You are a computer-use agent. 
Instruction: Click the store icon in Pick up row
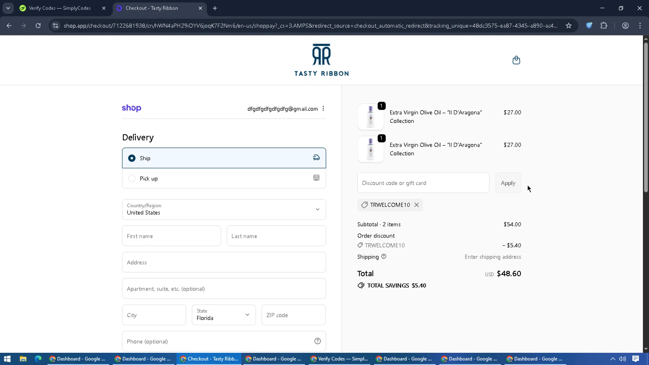(x=316, y=178)
